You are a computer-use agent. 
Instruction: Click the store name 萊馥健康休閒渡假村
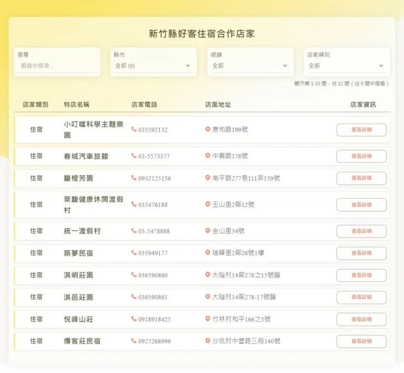point(93,205)
